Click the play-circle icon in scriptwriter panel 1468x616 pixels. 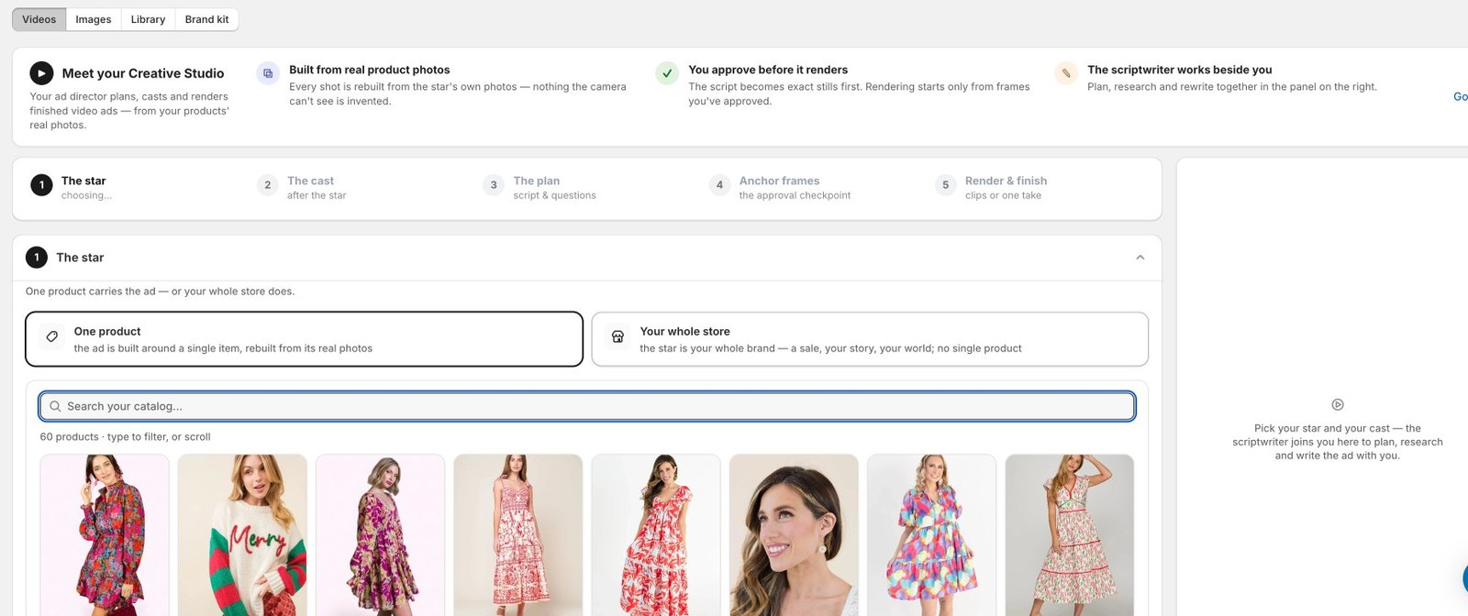[1338, 404]
